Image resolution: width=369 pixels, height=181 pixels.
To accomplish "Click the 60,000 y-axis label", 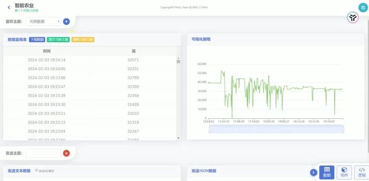I will point(202,64).
